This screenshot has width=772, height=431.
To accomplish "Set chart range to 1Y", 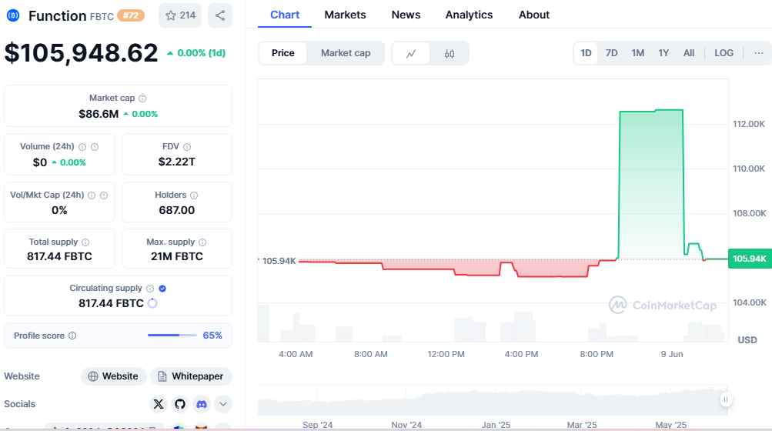I will (x=663, y=53).
